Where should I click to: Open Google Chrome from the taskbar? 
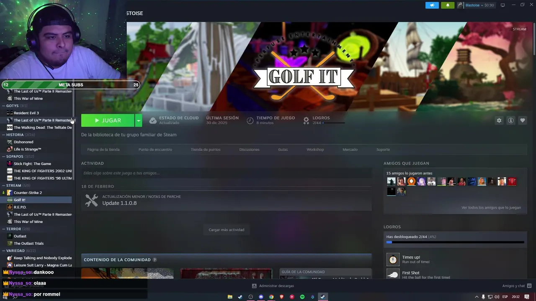[x=271, y=297]
